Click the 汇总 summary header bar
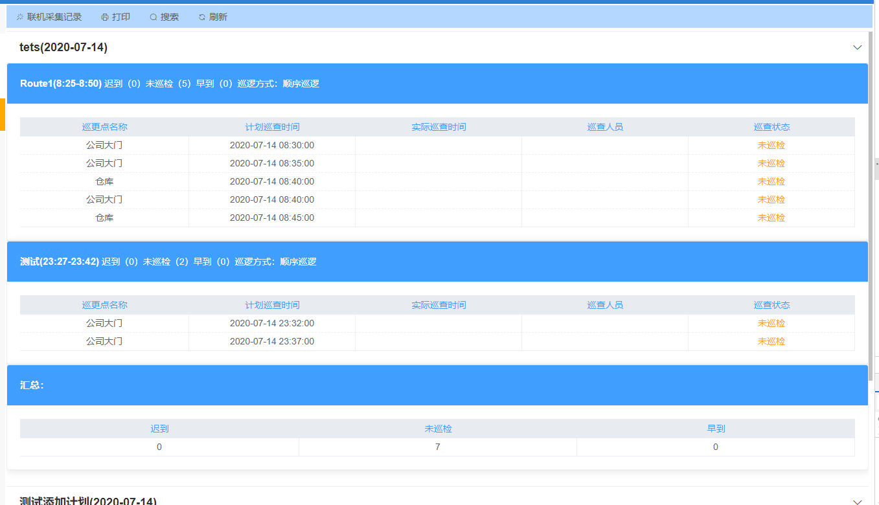879x505 pixels. pyautogui.click(x=437, y=385)
